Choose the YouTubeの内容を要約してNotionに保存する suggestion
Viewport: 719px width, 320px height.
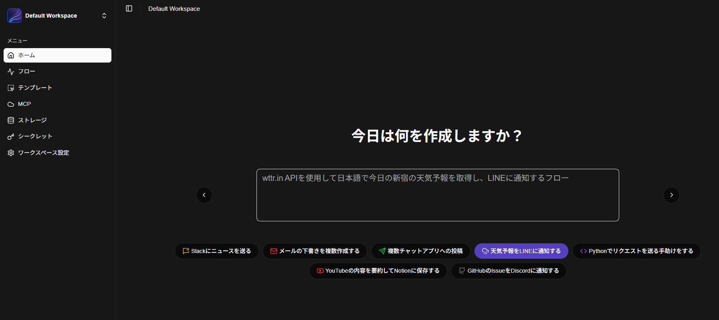click(x=378, y=271)
